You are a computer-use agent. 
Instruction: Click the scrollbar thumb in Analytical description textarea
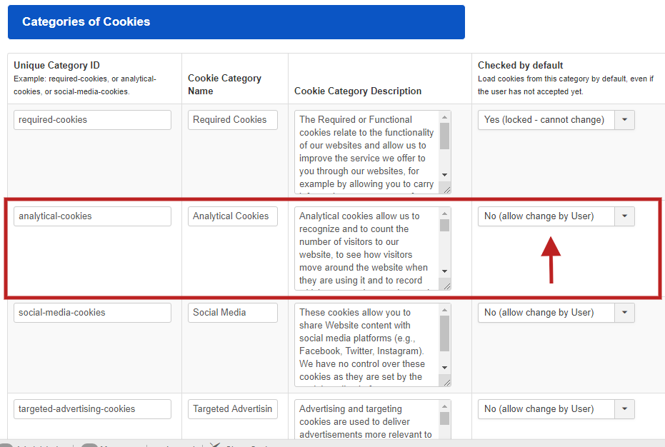coord(444,225)
